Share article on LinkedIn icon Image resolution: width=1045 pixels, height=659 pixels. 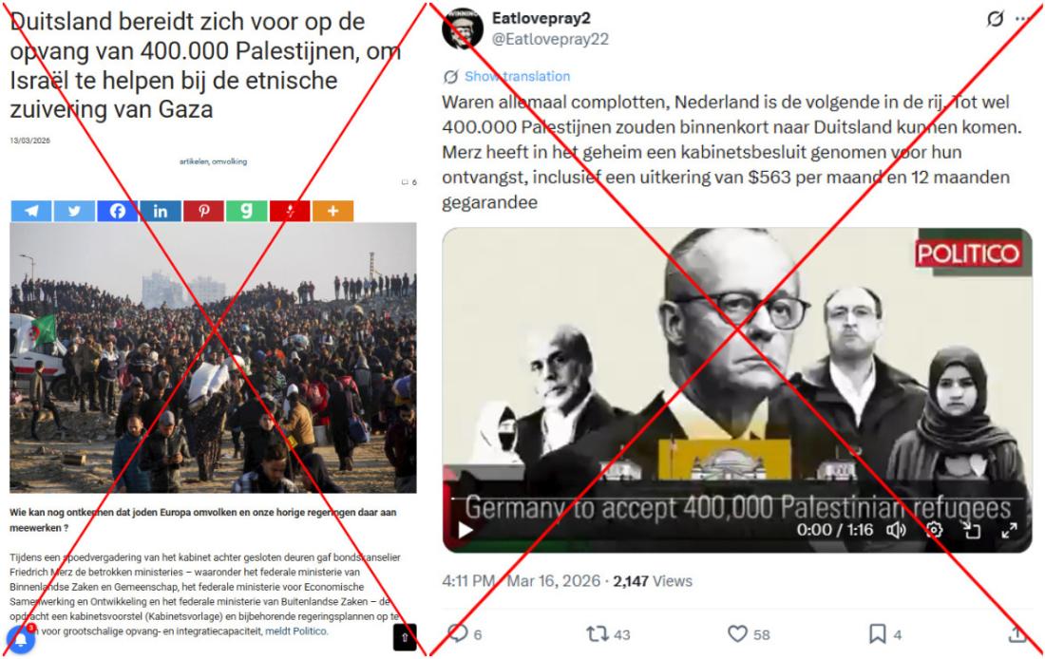coord(161,211)
